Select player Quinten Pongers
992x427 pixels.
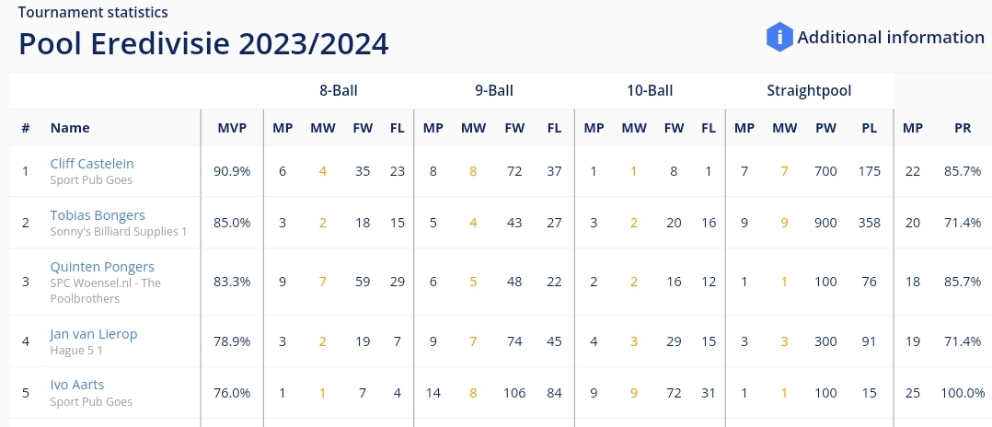102,267
